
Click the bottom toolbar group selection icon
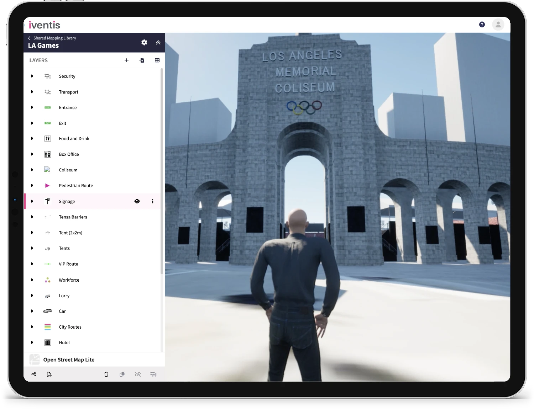(153, 374)
